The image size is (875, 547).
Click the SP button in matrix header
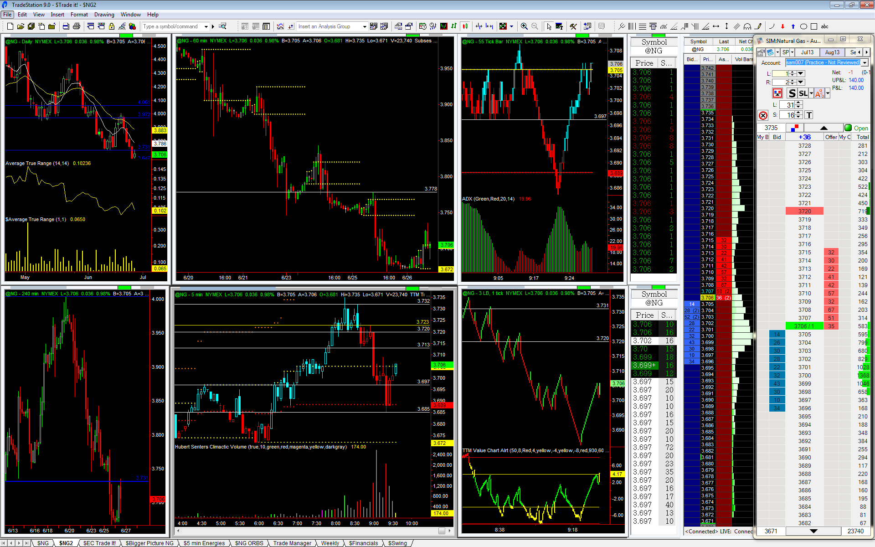[x=785, y=52]
